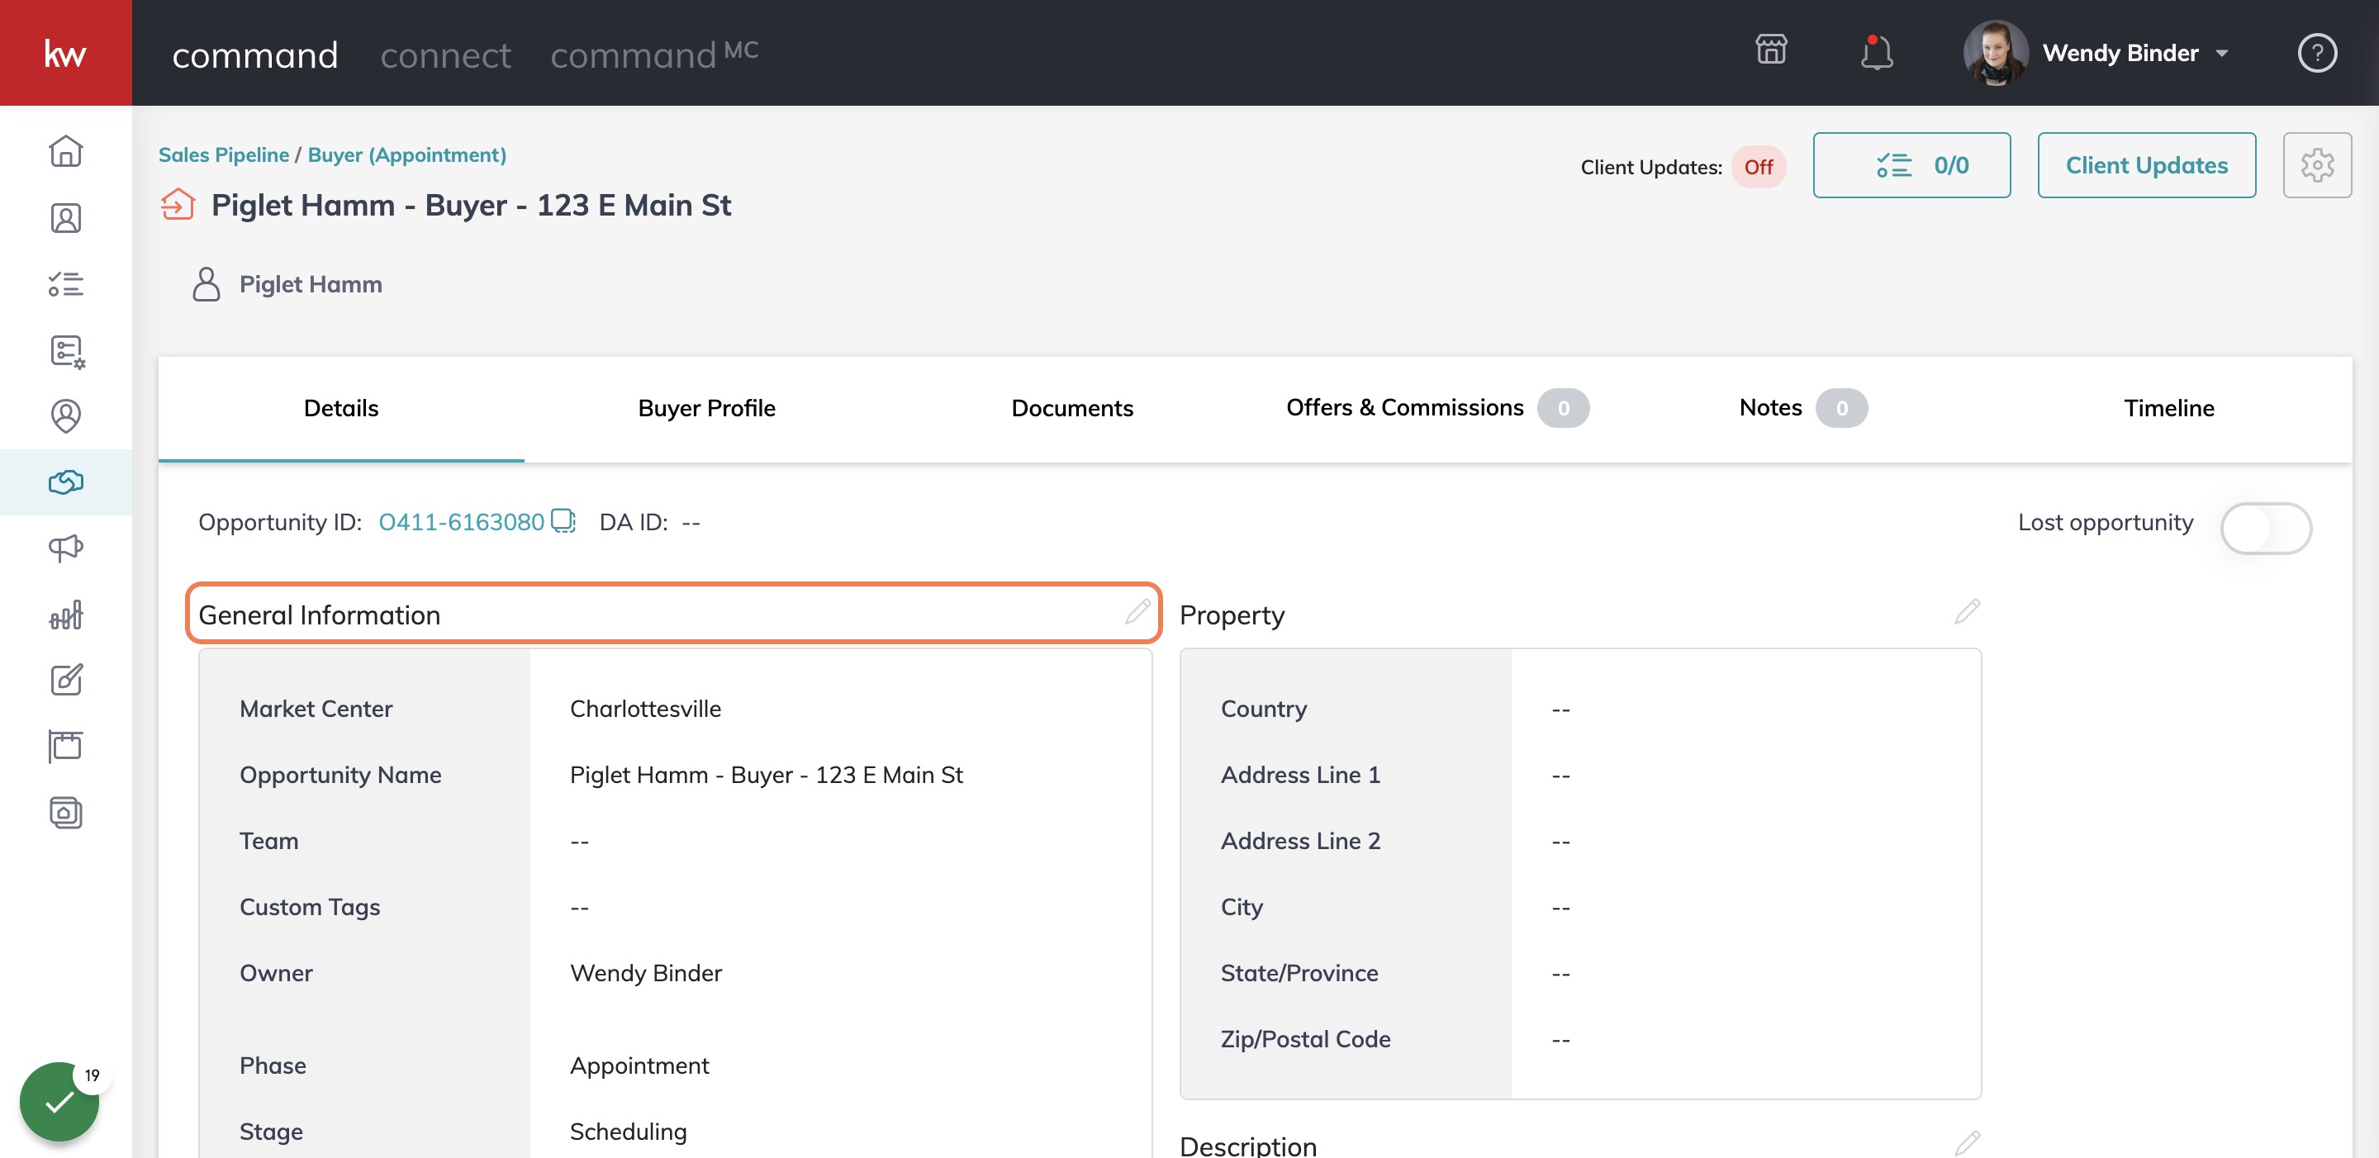
Task: Open the Tasks checklist icon in sidebar
Action: tap(65, 283)
